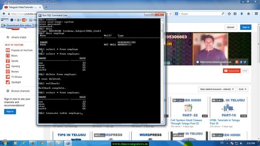Open the Edit menu in Firefox
This screenshot has width=260, height=146.
[x=9, y=2]
